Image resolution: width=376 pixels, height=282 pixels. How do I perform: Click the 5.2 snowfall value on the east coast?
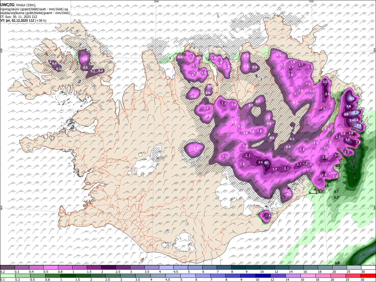(x=352, y=98)
